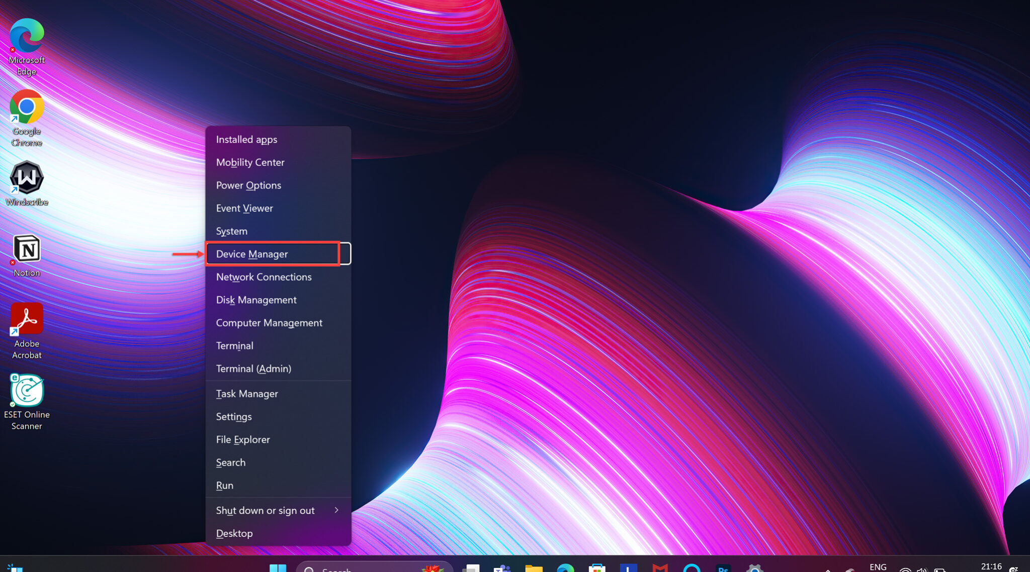Open Disk Management
The height and width of the screenshot is (572, 1030).
point(256,300)
